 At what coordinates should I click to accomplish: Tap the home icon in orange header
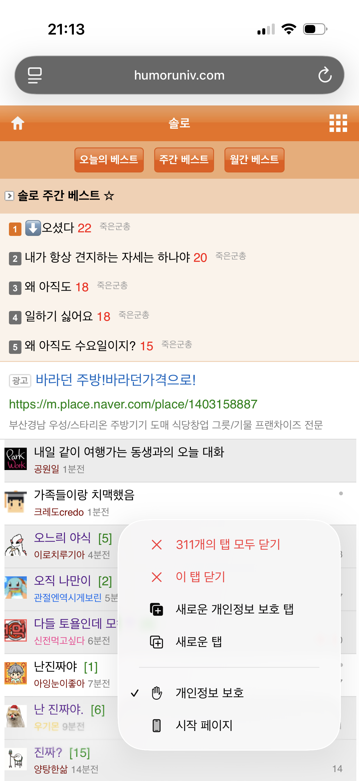coord(18,123)
